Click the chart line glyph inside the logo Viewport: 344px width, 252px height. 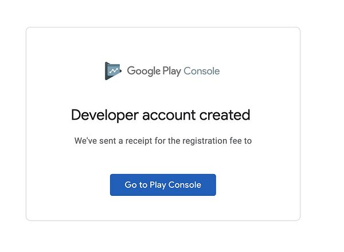114,70
